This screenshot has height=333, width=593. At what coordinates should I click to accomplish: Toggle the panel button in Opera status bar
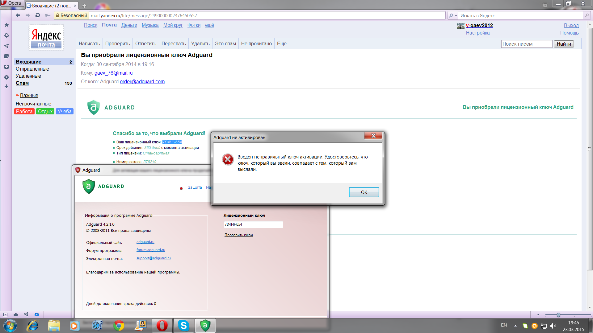pos(5,314)
